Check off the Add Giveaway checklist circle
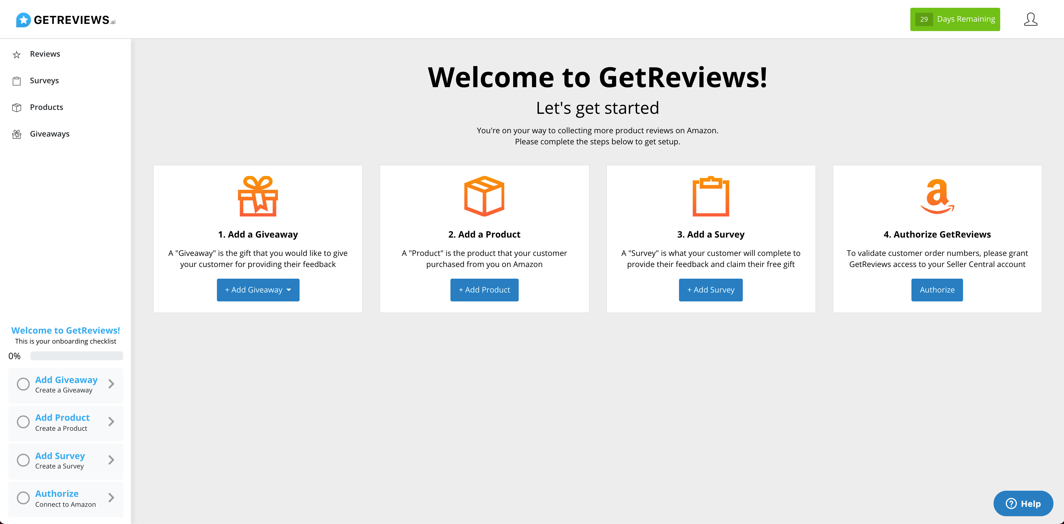This screenshot has width=1064, height=524. point(23,384)
